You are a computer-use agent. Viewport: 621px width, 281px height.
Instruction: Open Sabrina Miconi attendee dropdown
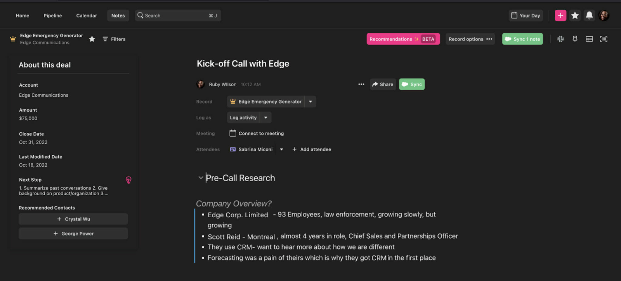281,149
